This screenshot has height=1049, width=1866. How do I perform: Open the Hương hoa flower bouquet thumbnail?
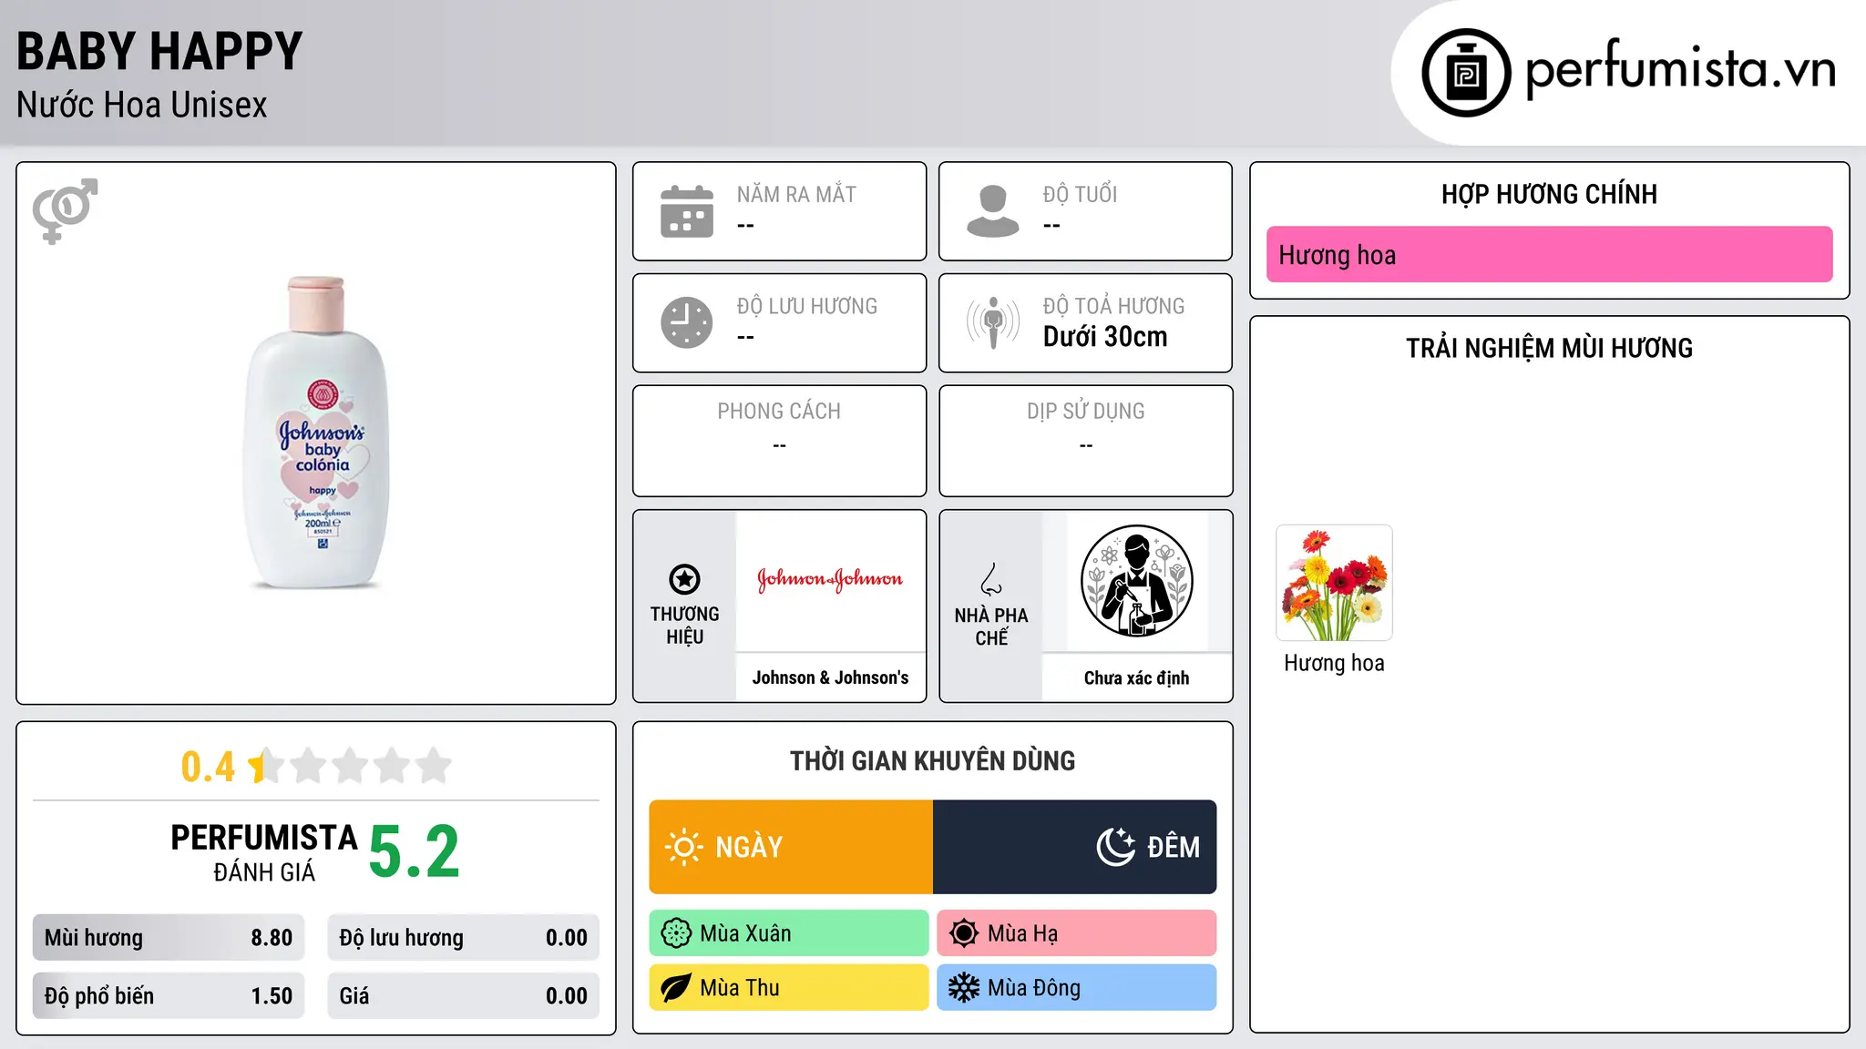click(1334, 583)
